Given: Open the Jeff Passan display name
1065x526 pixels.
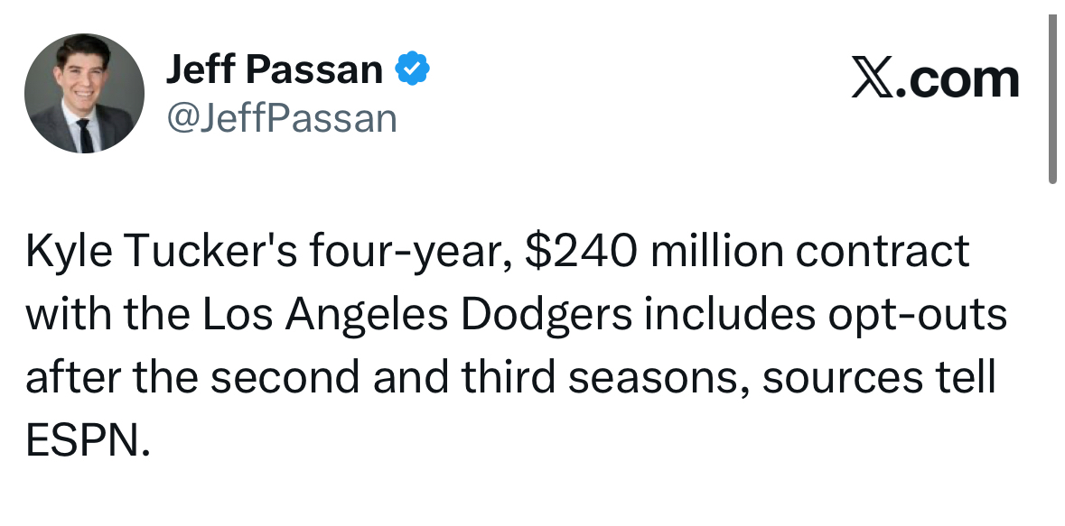Looking at the screenshot, I should pyautogui.click(x=273, y=69).
